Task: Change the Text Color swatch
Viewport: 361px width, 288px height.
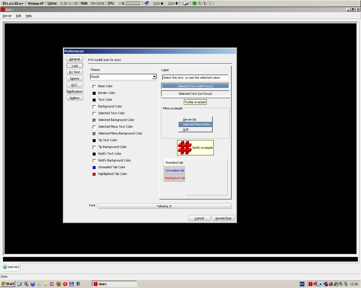Action: (x=94, y=100)
